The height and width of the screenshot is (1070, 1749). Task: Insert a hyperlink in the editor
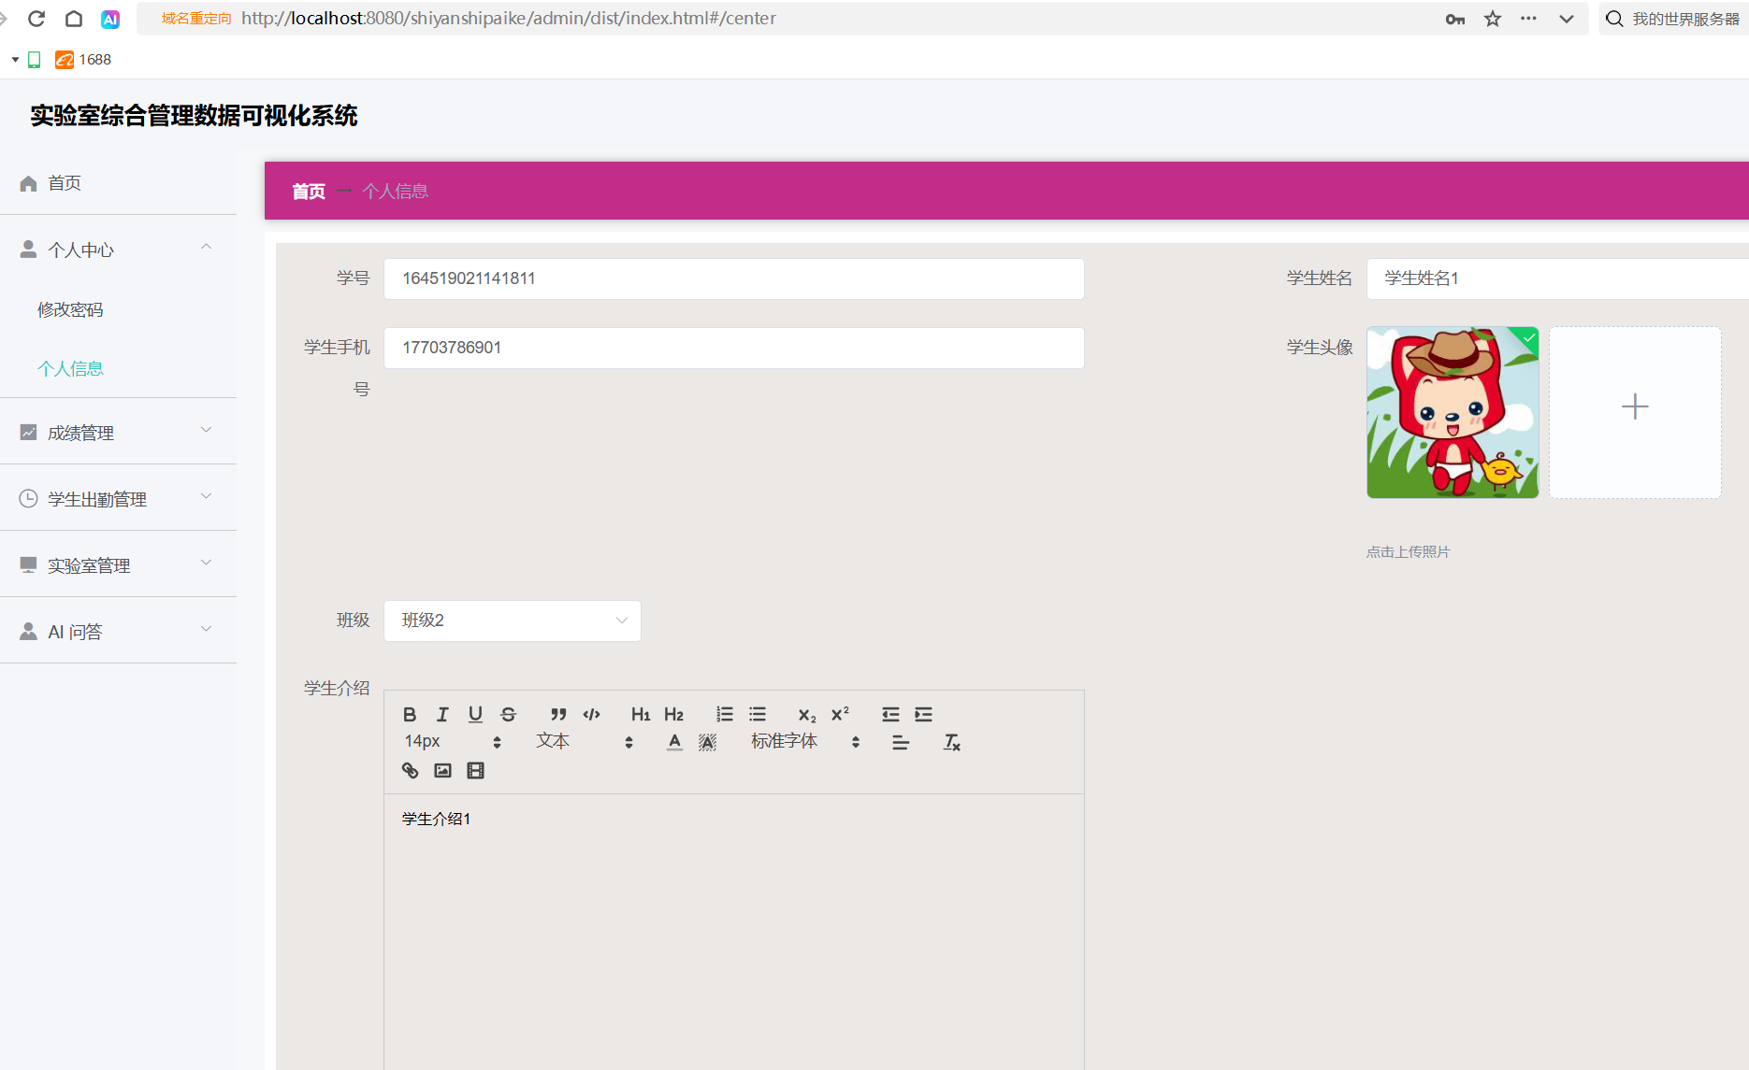410,771
